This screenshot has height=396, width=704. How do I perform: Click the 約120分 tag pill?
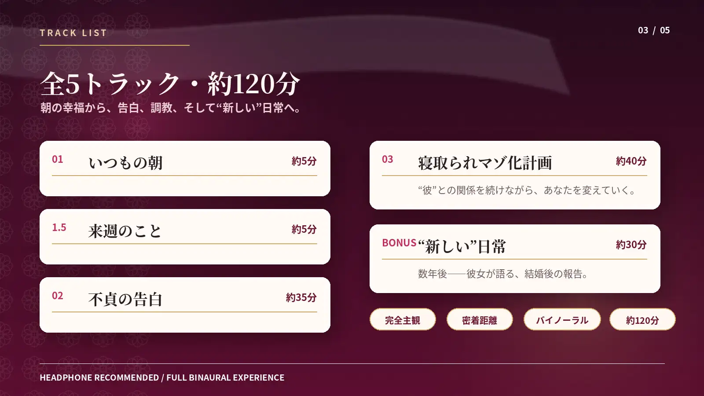(x=642, y=319)
